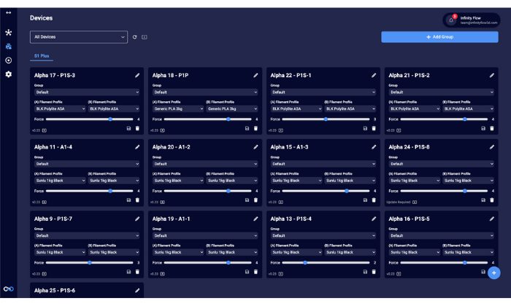Open the Group dropdown on Alpha 17 - P1S-3
The image size is (511, 306).
(x=87, y=93)
